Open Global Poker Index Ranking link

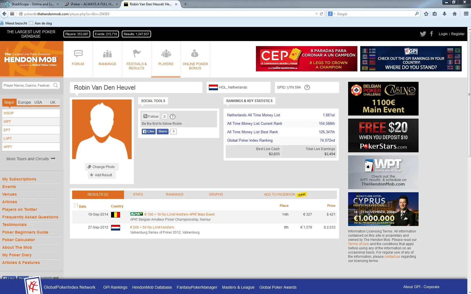point(250,140)
